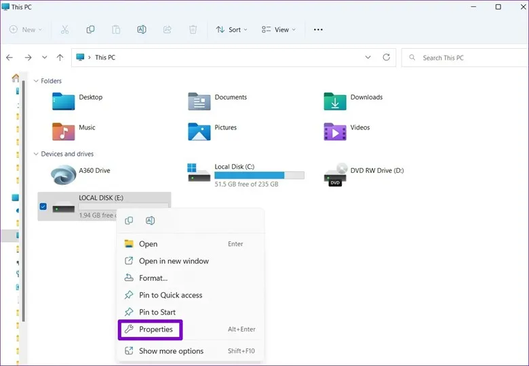The width and height of the screenshot is (529, 366).
Task: Click Rename icon in context menu
Action: pyautogui.click(x=151, y=220)
